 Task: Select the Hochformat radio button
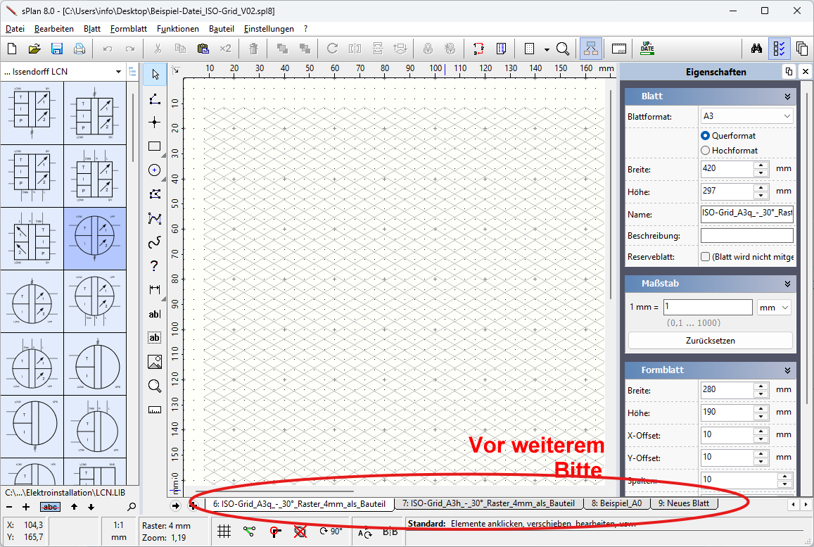click(x=705, y=150)
